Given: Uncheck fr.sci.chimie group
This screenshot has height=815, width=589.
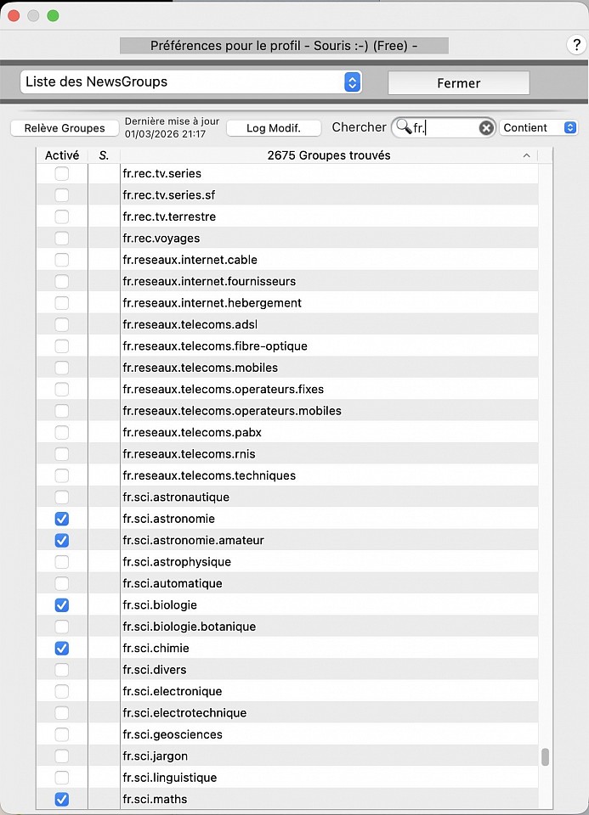Looking at the screenshot, I should [61, 649].
